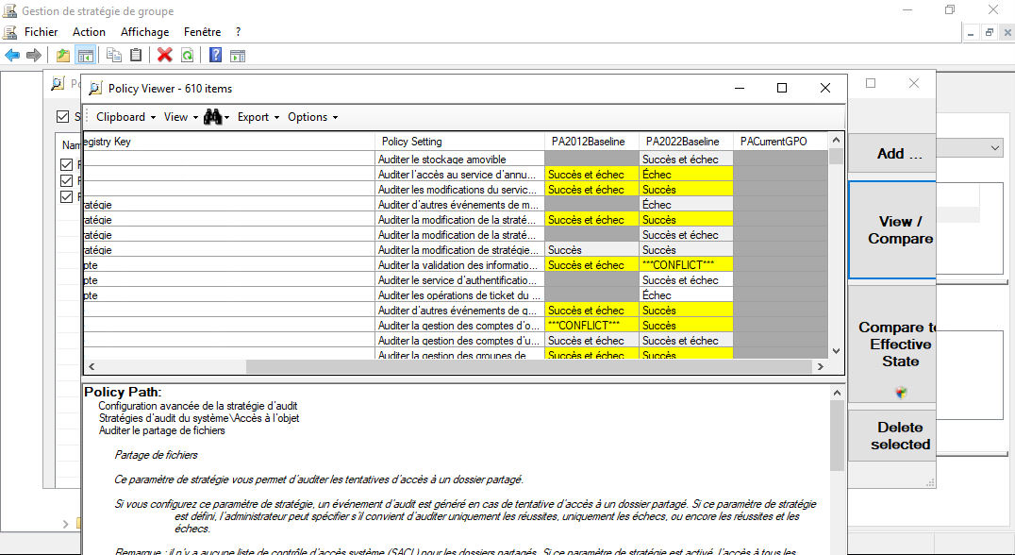The image size is (1015, 555).
Task: Open Help via the blue question mark icon
Action: click(x=216, y=55)
